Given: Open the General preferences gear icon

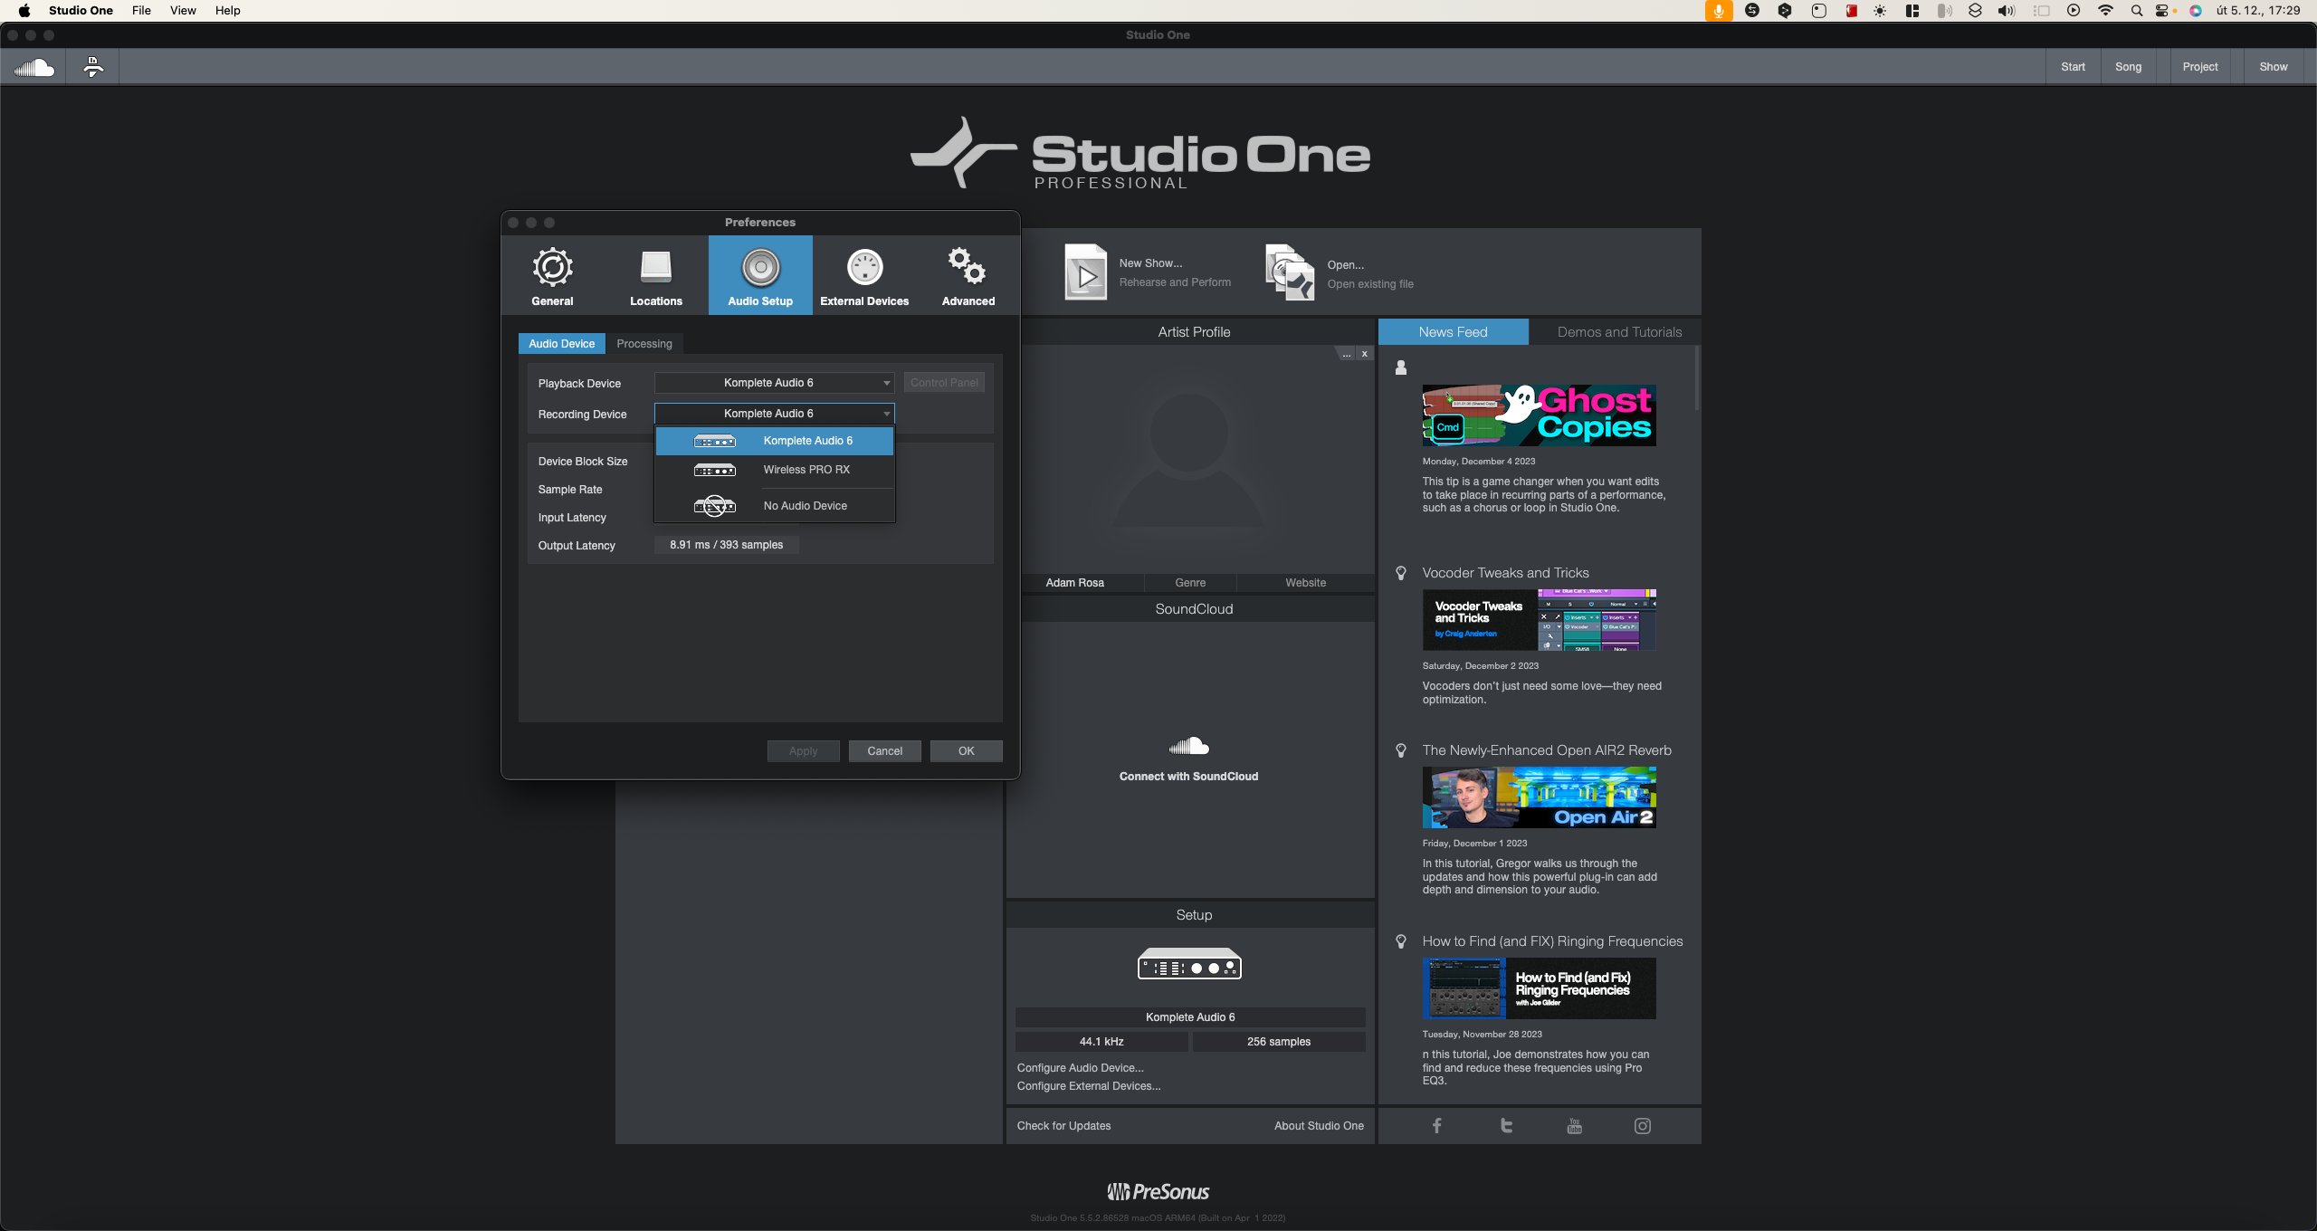Looking at the screenshot, I should [x=552, y=268].
